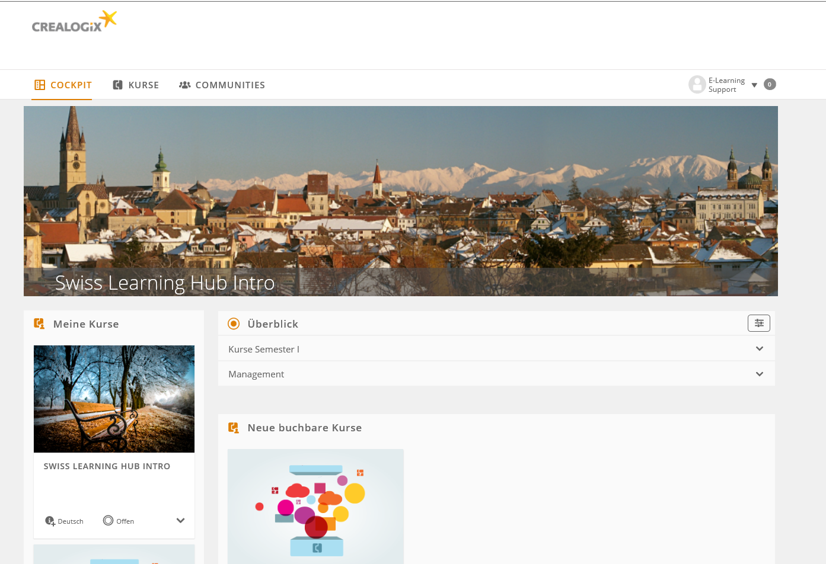This screenshot has height=564, width=826.
Task: Open the Swiss Learning Hub Intro course title
Action: 107,466
